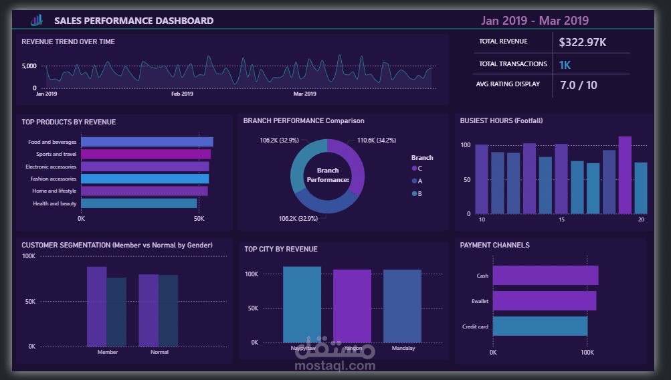Click the Health and beauty revenue bar
This screenshot has width=671, height=380.
pyautogui.click(x=138, y=203)
